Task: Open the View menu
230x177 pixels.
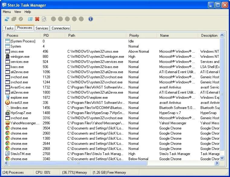Action: point(18,12)
